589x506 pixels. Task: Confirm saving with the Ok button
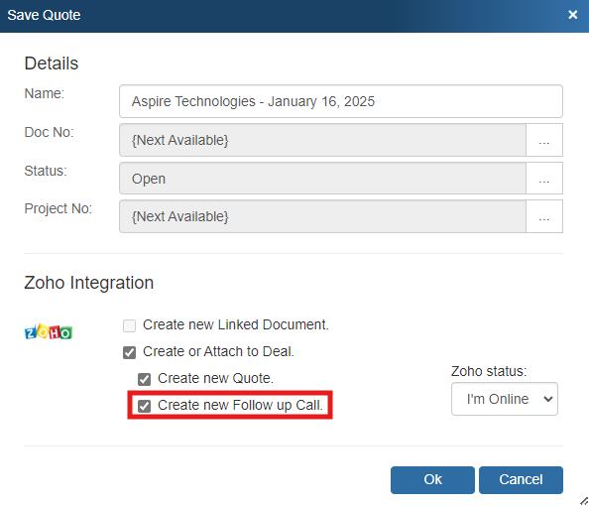(432, 479)
